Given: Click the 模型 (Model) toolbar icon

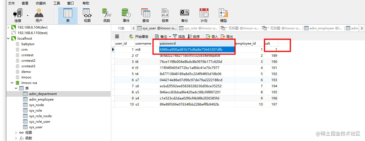Looking at the screenshot, I should (224, 15).
